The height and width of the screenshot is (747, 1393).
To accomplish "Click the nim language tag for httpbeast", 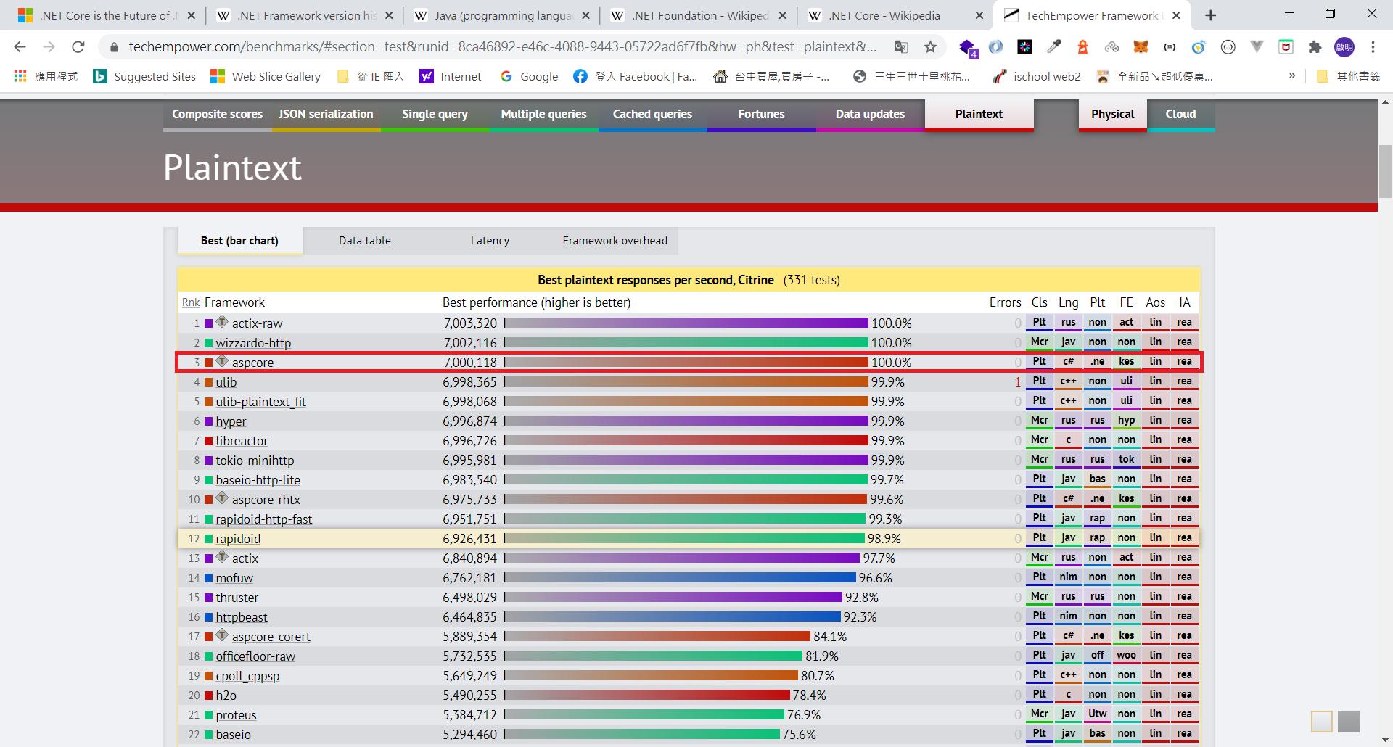I will tap(1068, 616).
